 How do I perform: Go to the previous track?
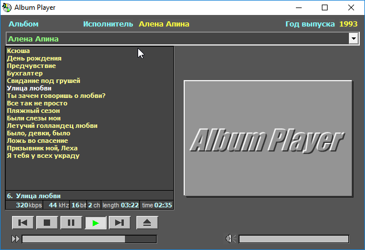(x=23, y=223)
